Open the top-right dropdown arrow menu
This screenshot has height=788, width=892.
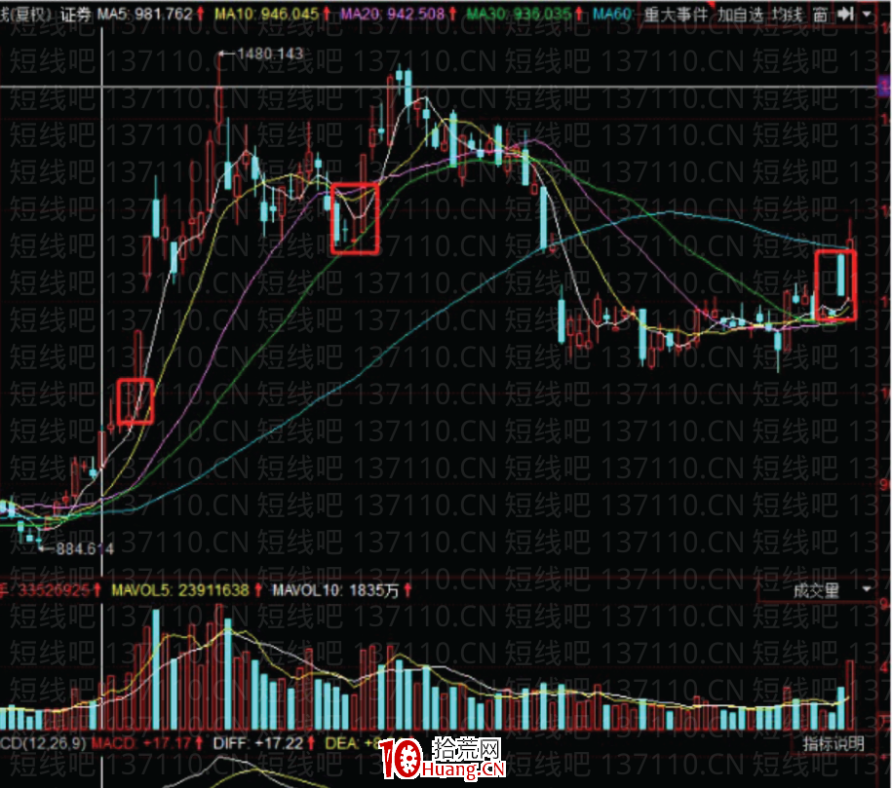coord(867,15)
